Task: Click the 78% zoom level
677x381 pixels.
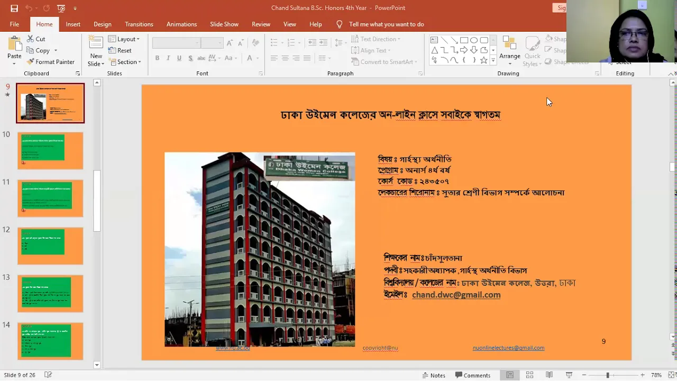Action: [x=656, y=375]
